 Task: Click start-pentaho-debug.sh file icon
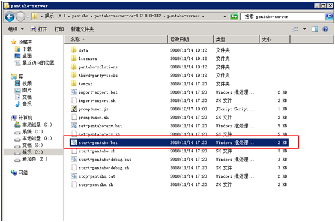click(x=74, y=167)
